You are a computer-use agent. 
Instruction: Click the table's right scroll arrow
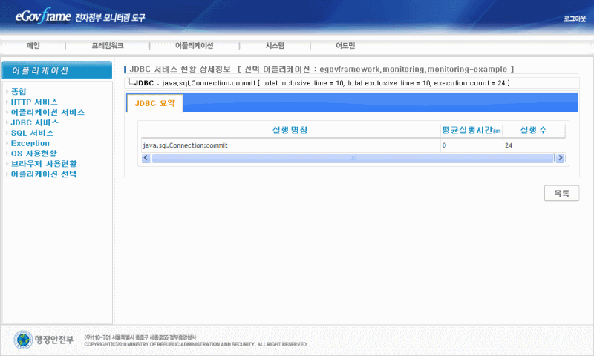(x=561, y=158)
